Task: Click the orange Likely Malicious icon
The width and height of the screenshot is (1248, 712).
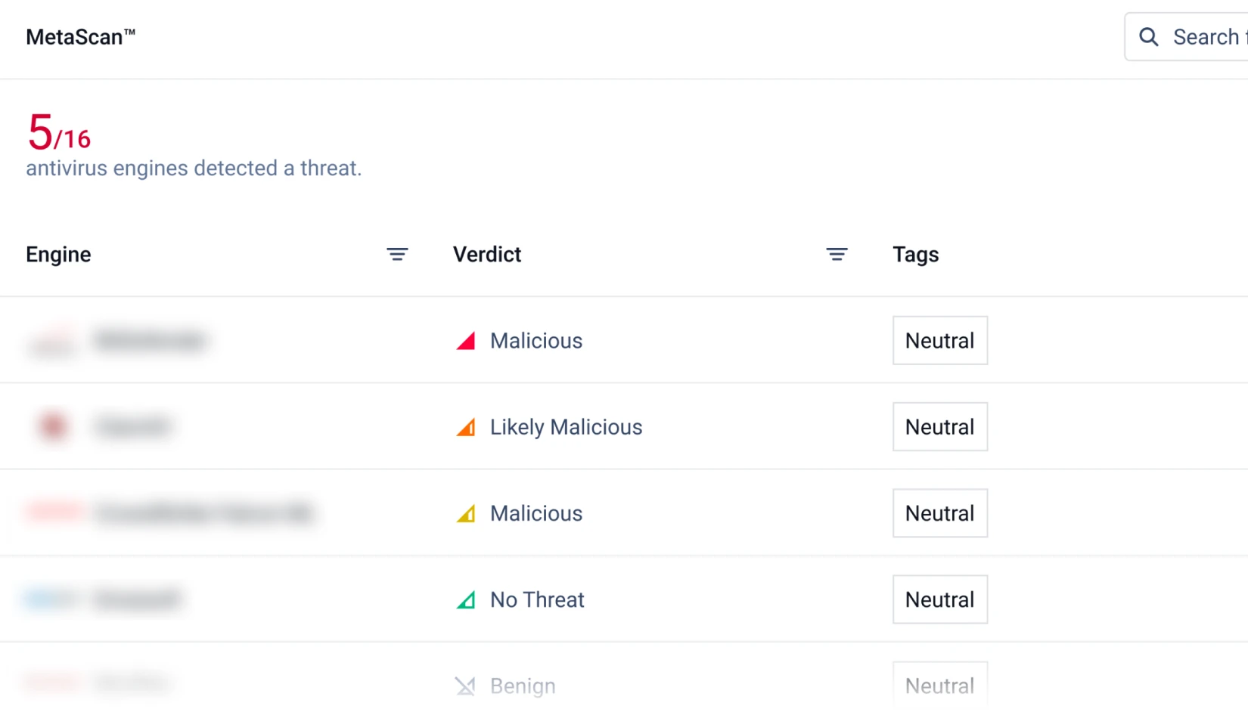Action: [466, 428]
